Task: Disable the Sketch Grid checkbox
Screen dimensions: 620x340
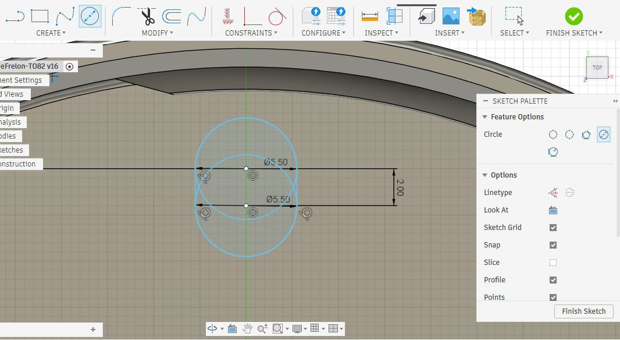Action: pyautogui.click(x=553, y=228)
